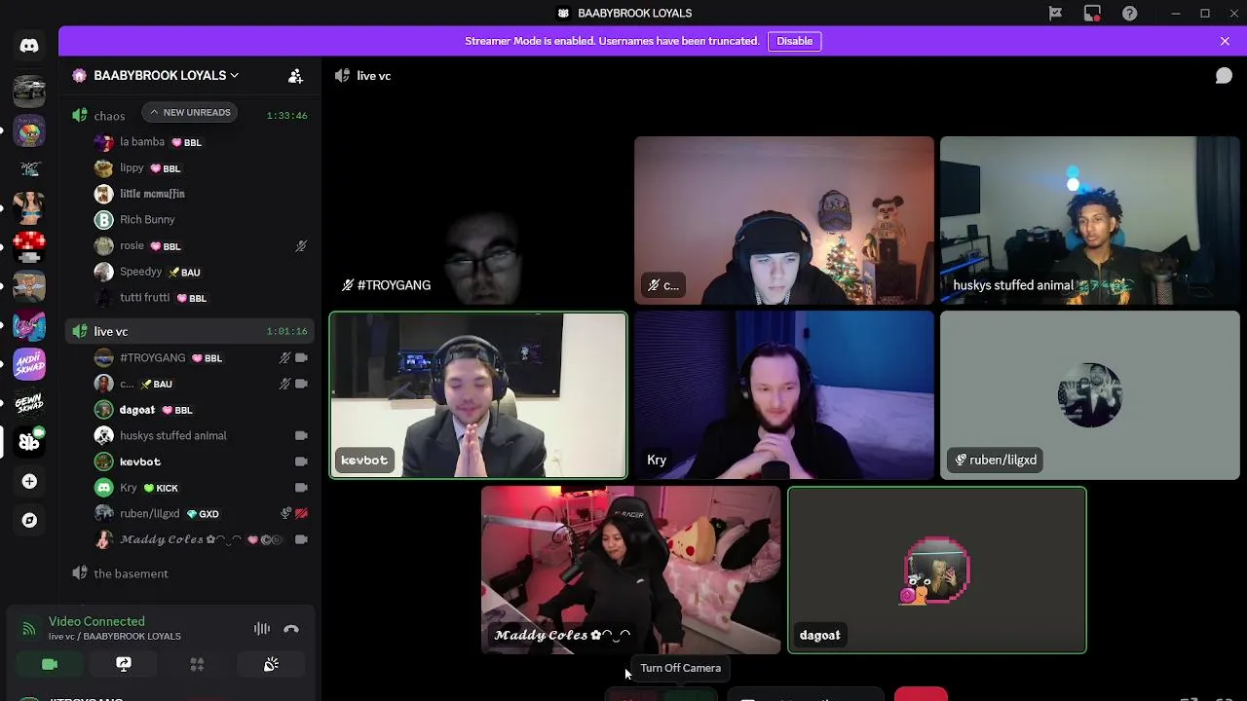Open the Help question mark icon
The height and width of the screenshot is (701, 1247).
coord(1129,13)
